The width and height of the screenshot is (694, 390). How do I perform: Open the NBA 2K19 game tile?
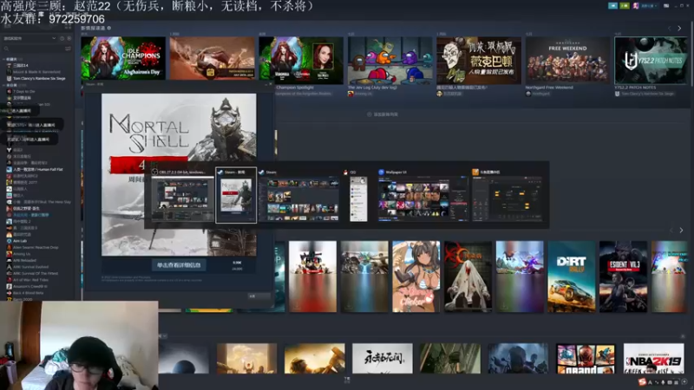point(653,358)
